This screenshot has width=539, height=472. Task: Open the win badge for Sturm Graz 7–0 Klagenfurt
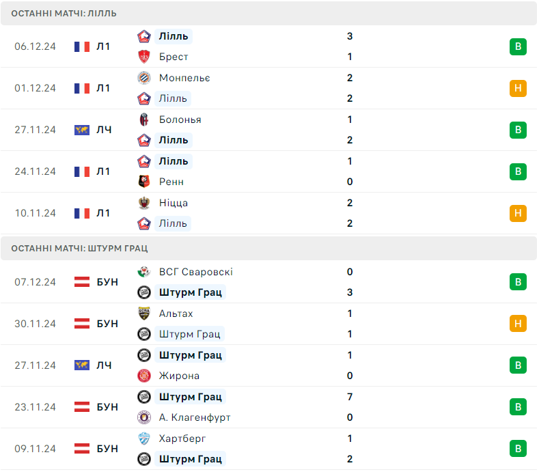pos(518,407)
